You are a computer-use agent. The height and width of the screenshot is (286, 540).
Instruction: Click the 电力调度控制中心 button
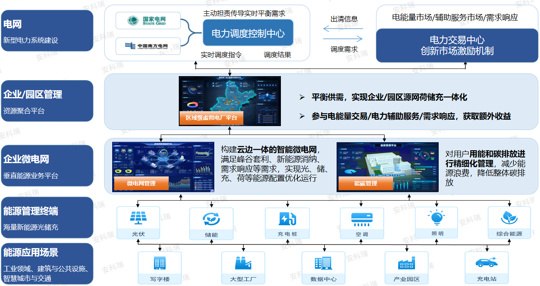coord(248,33)
